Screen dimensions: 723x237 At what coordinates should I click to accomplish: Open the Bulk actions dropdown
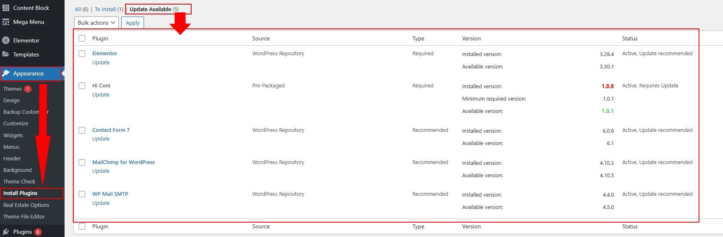tap(96, 23)
